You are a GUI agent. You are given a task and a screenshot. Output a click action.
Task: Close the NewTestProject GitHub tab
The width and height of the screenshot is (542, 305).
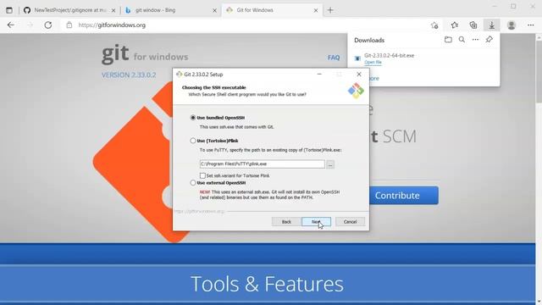pyautogui.click(x=113, y=11)
